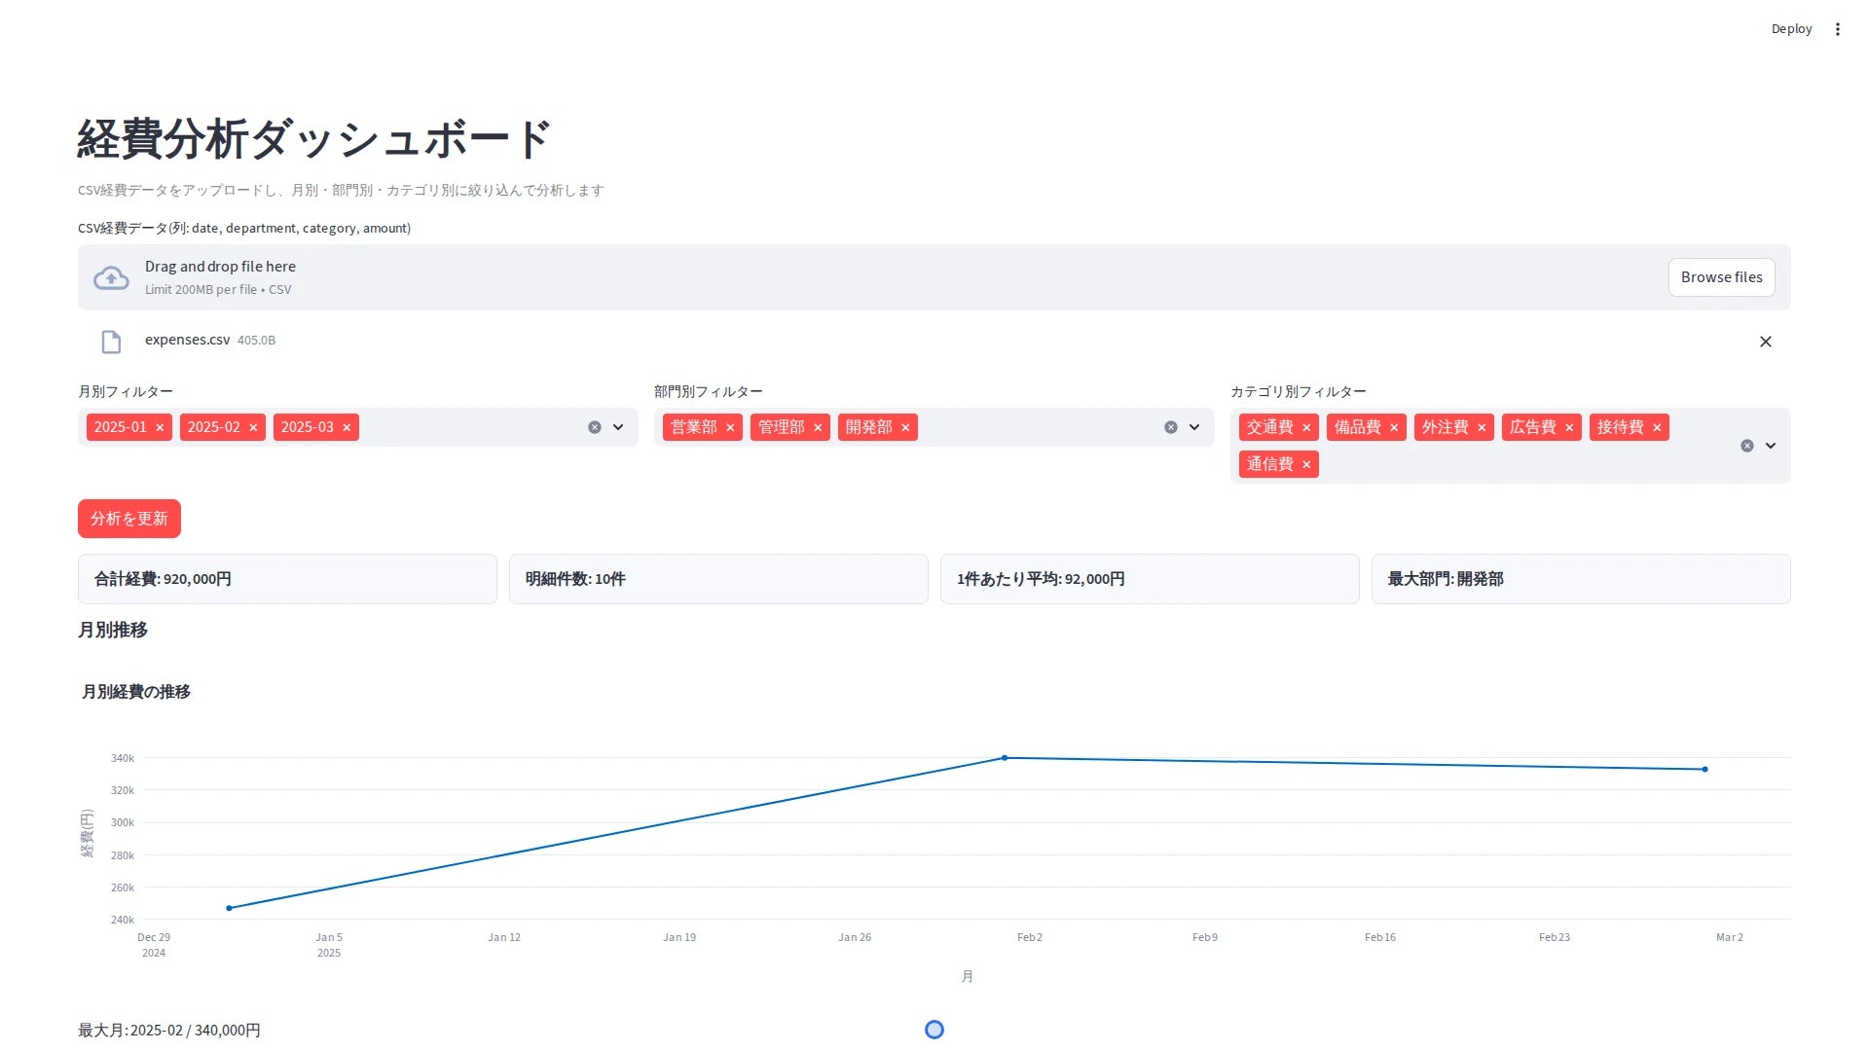This screenshot has width=1869, height=1051.
Task: Remove the 2025-03 month tag
Action: click(x=347, y=427)
